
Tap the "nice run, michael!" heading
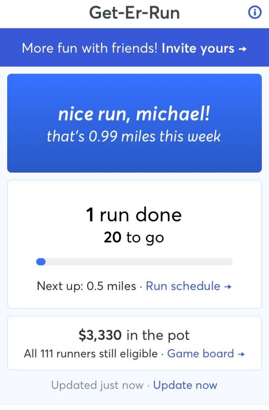tap(134, 115)
